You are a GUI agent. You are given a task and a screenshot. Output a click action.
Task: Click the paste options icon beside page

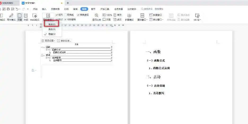pos(33,70)
